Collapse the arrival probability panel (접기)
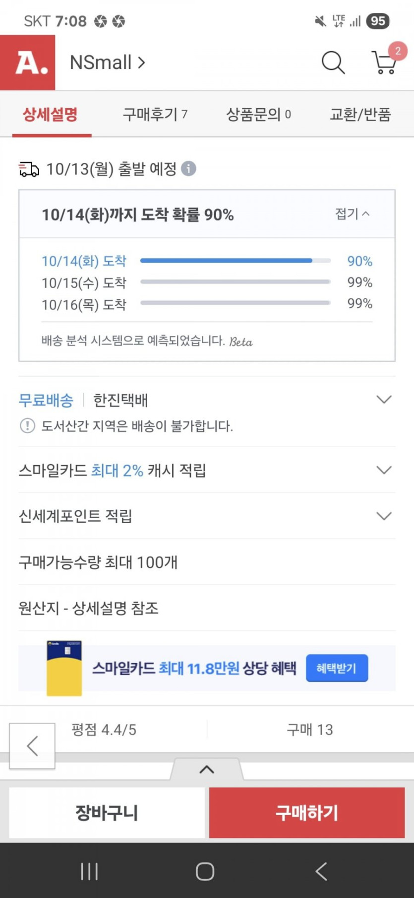The width and height of the screenshot is (414, 898). 352,214
